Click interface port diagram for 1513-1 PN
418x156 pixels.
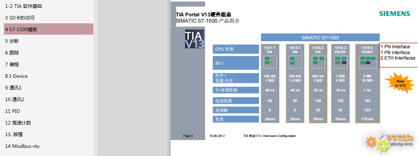pyautogui.click(x=295, y=62)
